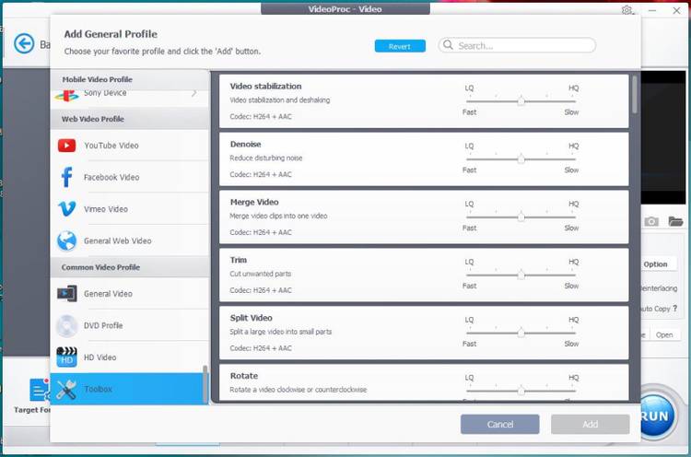The image size is (691, 457).
Task: Select Vimeo Video profile
Action: coord(130,209)
